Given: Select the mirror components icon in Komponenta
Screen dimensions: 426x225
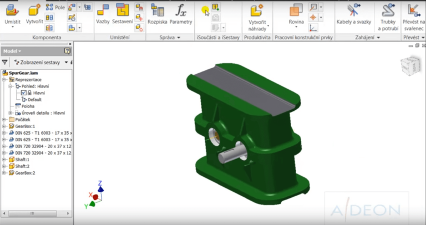Looking at the screenshot, I should 49,28.
